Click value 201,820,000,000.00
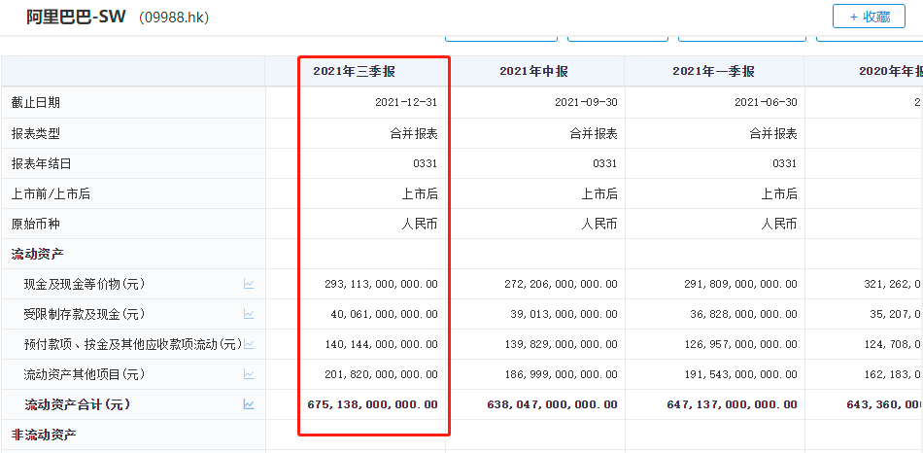 382,374
